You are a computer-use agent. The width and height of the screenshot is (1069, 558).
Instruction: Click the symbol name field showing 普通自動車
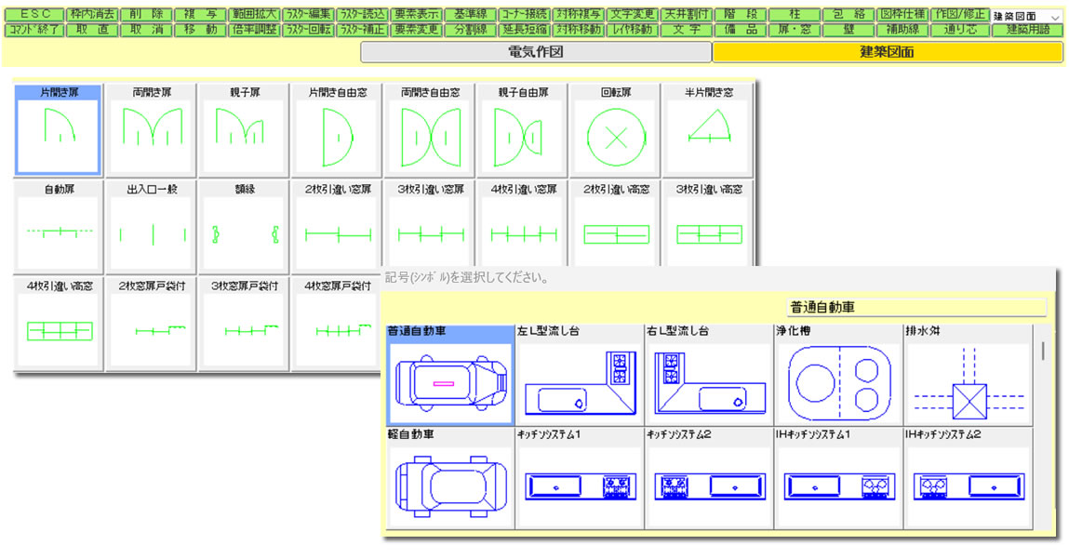(x=916, y=307)
